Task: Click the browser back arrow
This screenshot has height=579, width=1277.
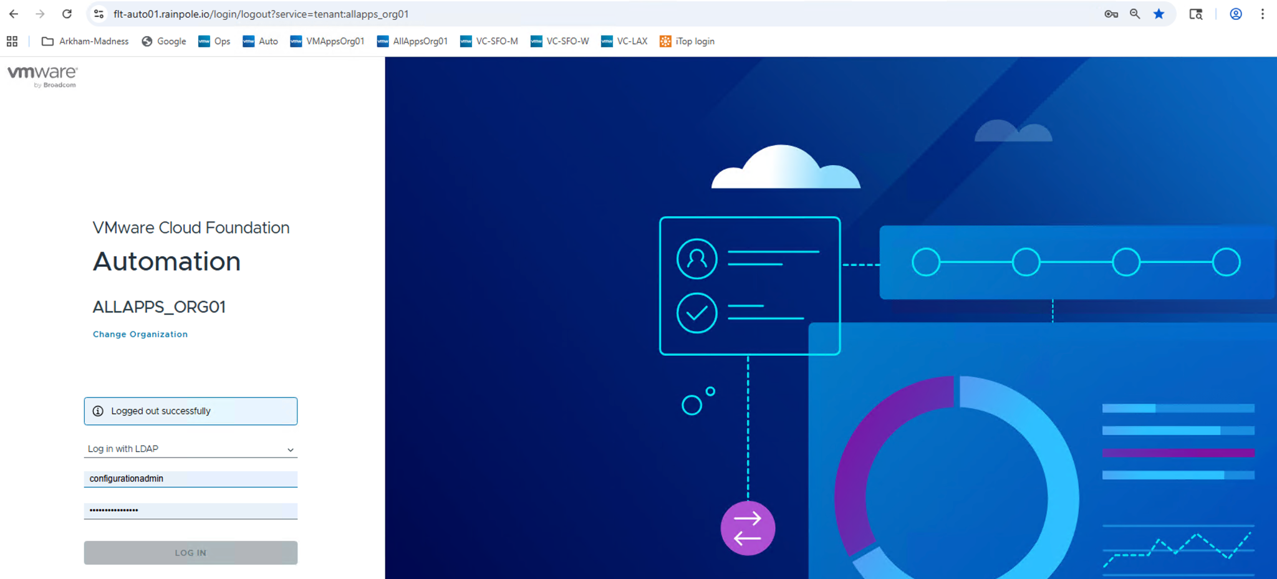Action: pyautogui.click(x=14, y=14)
